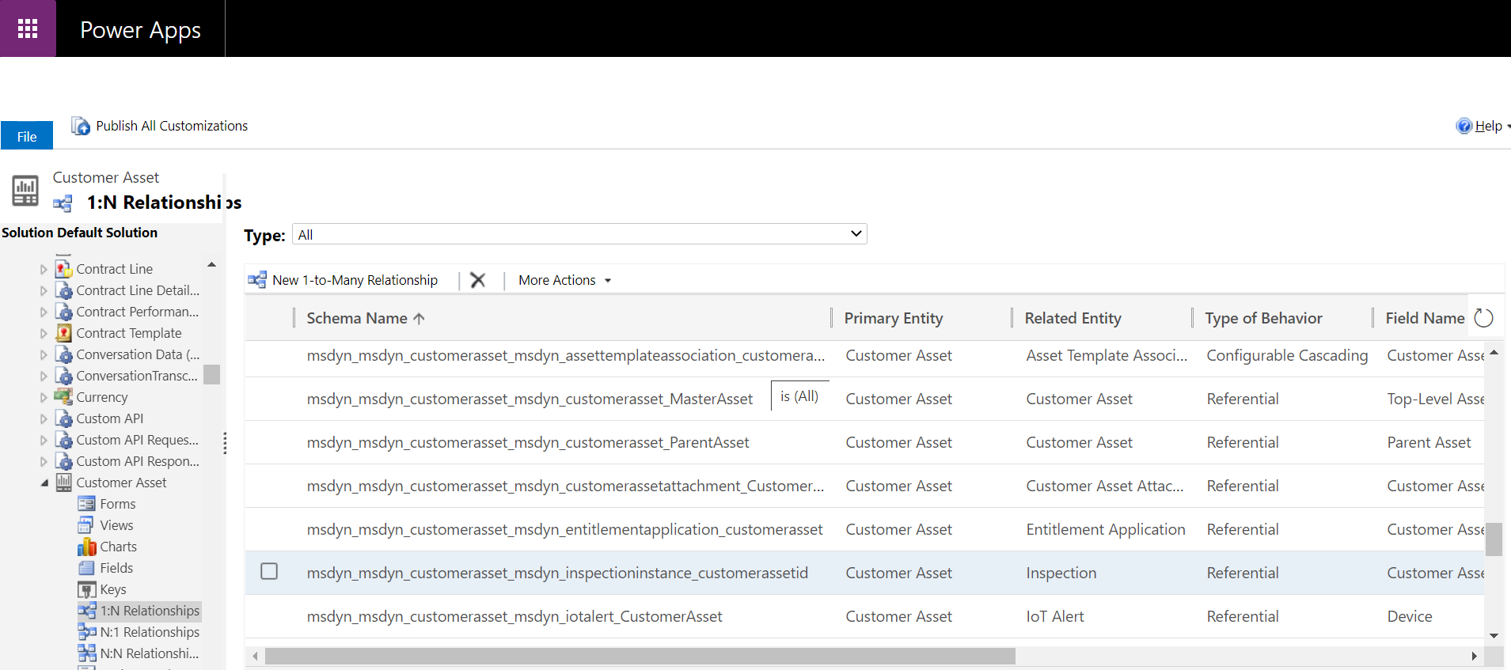Click the horizontal scrollbar thumb of grid
The height and width of the screenshot is (670, 1511).
pyautogui.click(x=640, y=656)
